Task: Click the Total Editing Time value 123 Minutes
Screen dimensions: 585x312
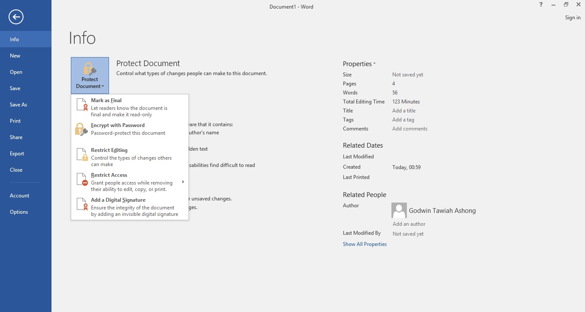Action: 406,101
